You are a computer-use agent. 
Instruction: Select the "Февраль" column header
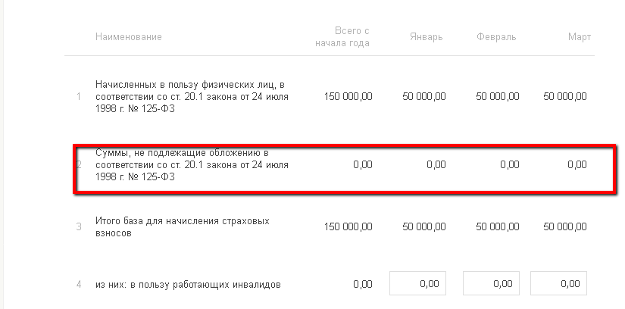[496, 37]
